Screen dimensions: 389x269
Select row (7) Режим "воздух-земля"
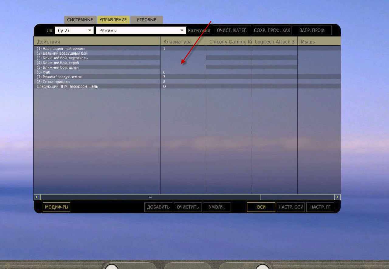(x=97, y=77)
